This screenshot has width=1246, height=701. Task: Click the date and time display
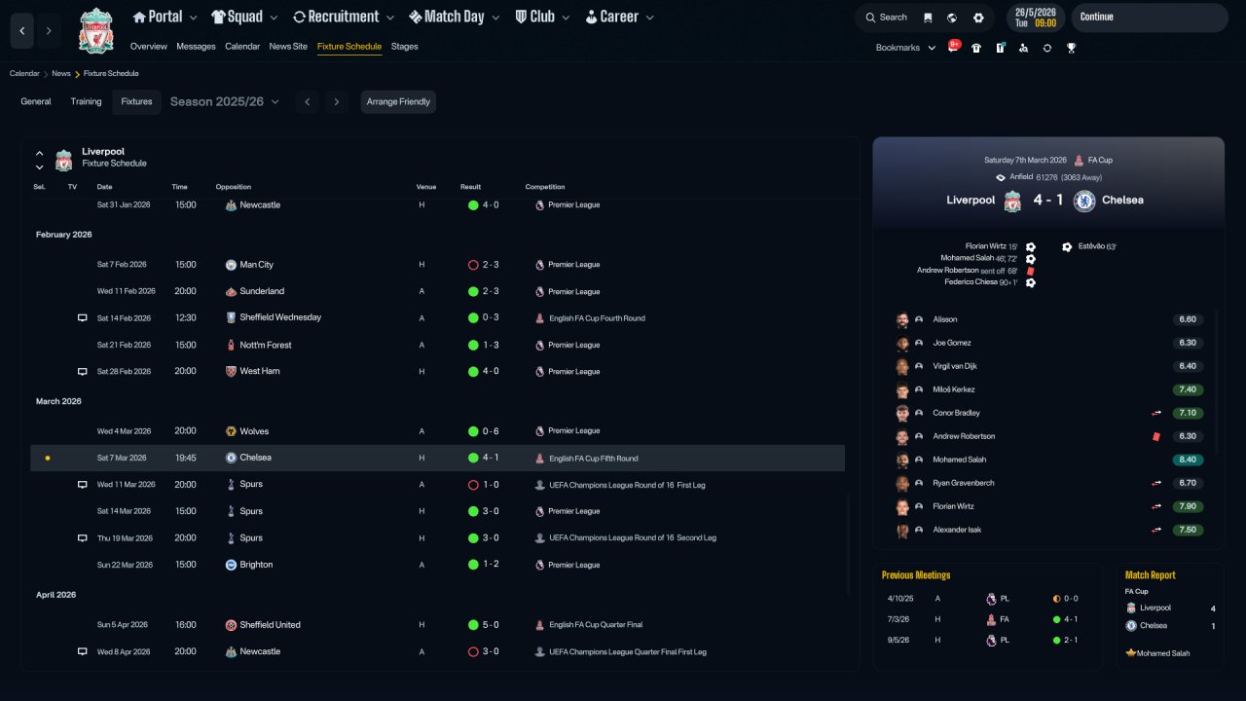click(1035, 18)
